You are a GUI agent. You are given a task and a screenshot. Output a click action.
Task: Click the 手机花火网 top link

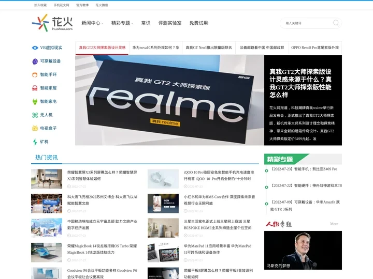coord(61,5)
